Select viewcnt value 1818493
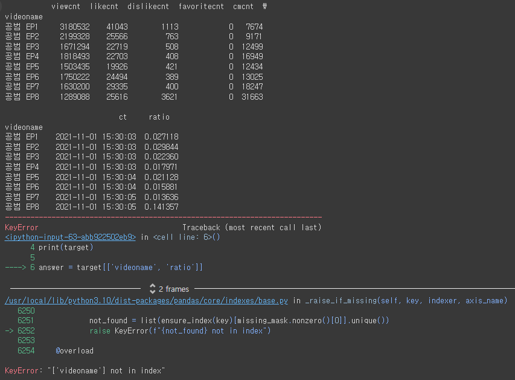Viewport: 515px width, 380px height. (x=74, y=57)
